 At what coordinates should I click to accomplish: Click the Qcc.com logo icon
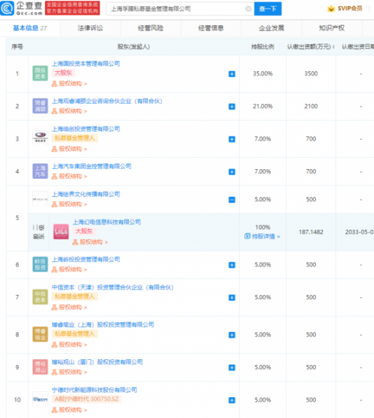click(7, 8)
